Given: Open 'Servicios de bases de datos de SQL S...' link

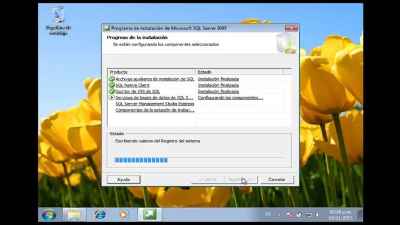Looking at the screenshot, I should [154, 97].
